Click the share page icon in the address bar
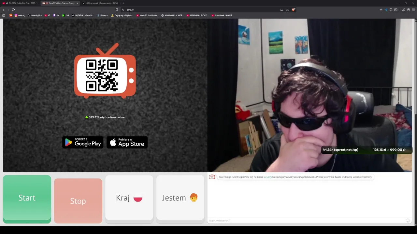Viewport: 417px width, 234px height. pos(287,10)
